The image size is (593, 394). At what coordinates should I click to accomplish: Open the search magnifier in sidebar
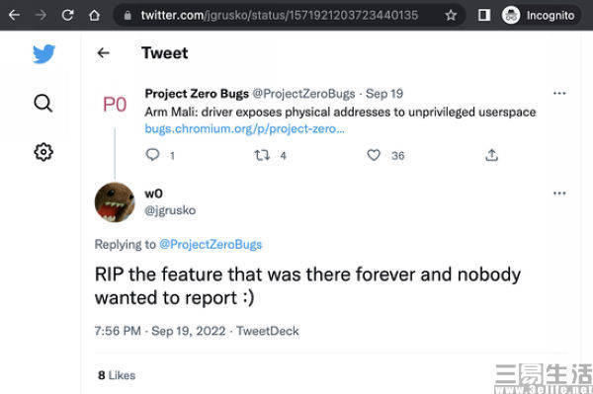43,103
